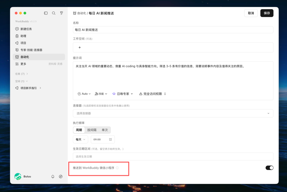Click the Buluu avatar image
Viewport: 287px width, 192px height.
18,176
